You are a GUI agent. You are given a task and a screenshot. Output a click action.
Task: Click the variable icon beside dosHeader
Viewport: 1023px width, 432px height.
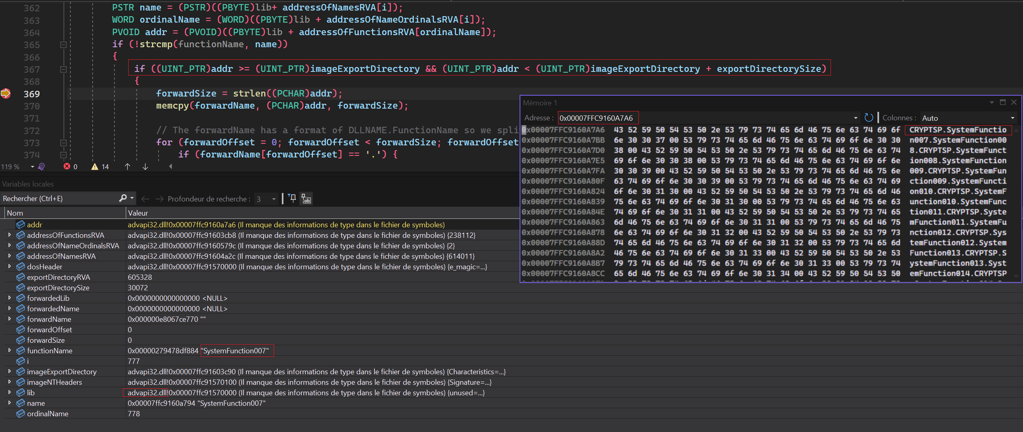pyautogui.click(x=21, y=266)
